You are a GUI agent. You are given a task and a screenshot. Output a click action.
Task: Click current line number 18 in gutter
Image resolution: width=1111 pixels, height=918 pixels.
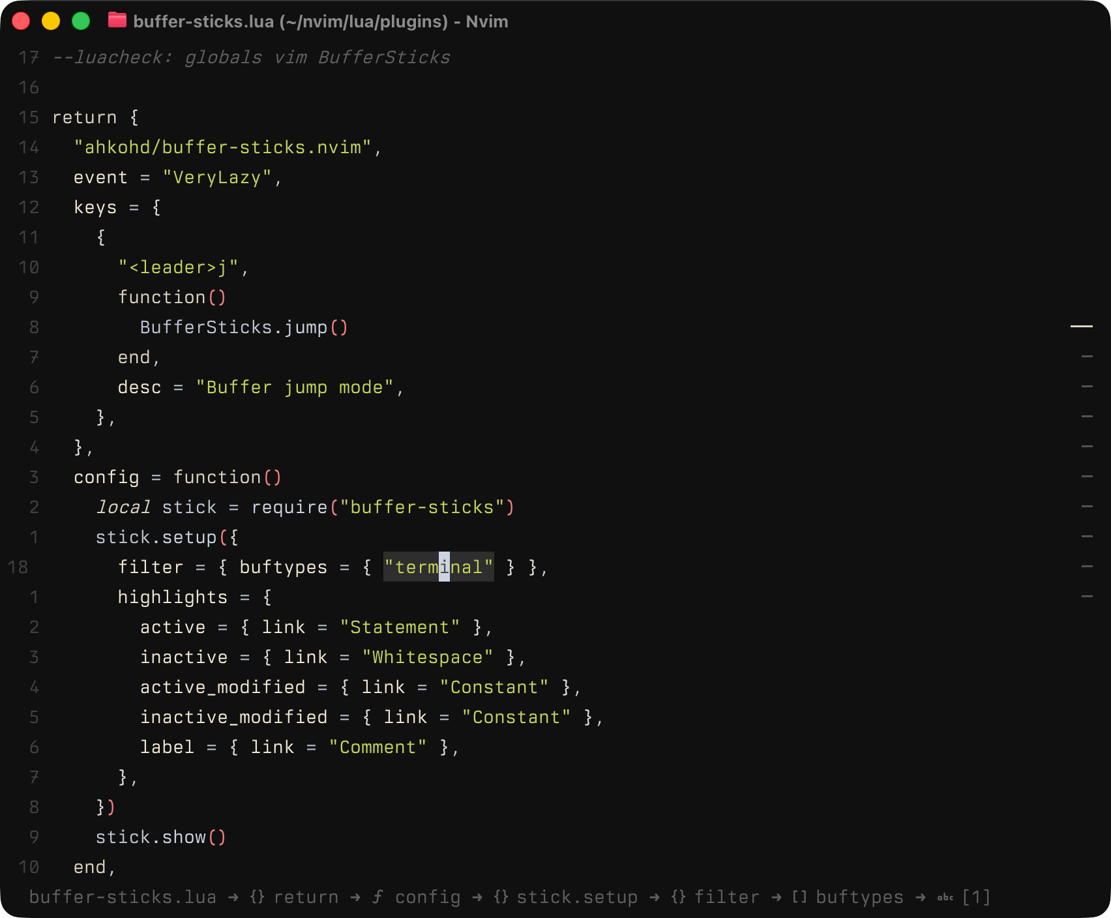[18, 567]
